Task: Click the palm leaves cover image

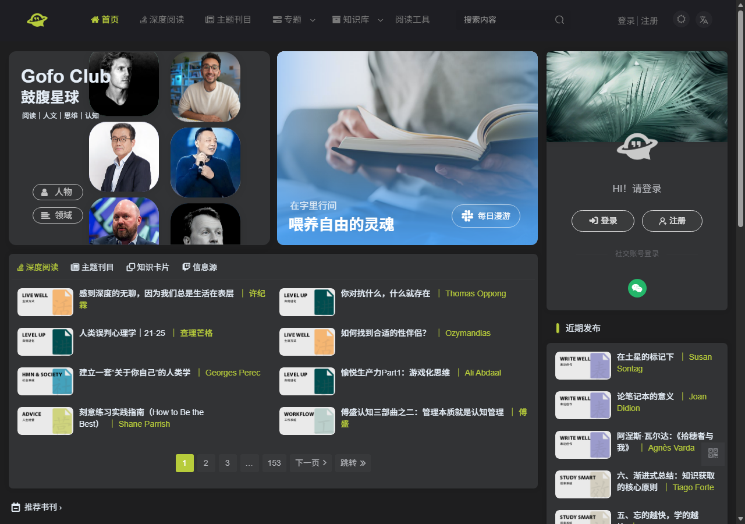Action: (637, 97)
